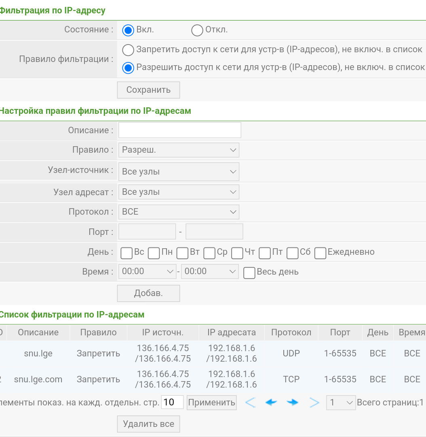Select the 'Откл.' state radio button

(x=197, y=30)
